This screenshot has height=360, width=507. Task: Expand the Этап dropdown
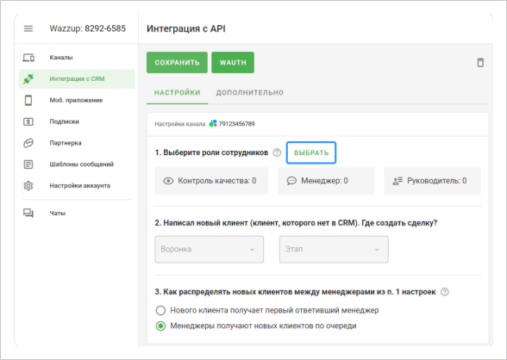[x=334, y=249]
